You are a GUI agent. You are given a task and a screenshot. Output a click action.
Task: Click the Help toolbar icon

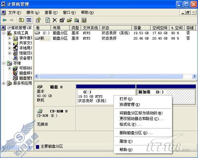coord(38,20)
